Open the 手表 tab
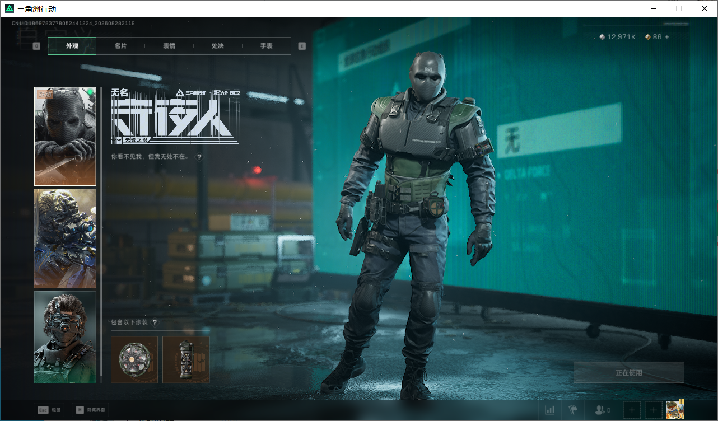The image size is (718, 421). [x=266, y=46]
